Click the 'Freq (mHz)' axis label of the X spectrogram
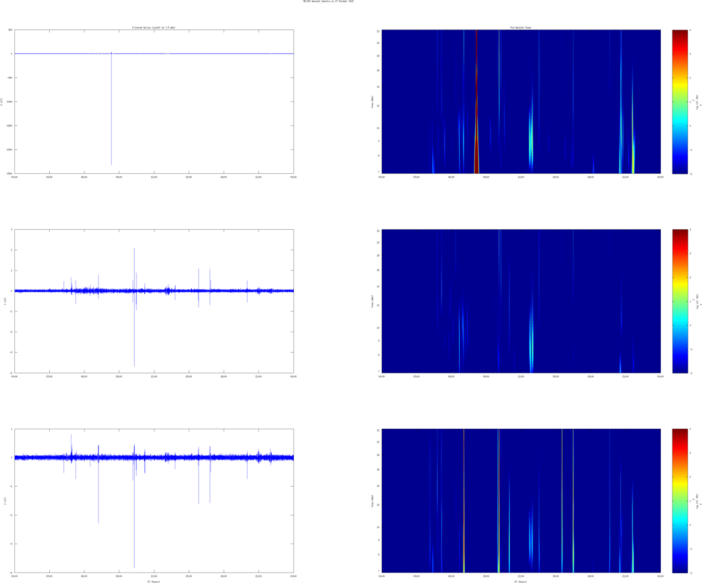The height and width of the screenshot is (583, 702). 372,101
